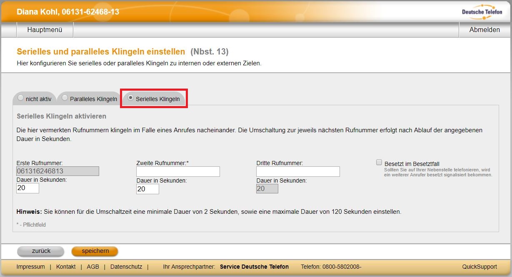
Task: Open the Datenschutz link
Action: point(126,267)
